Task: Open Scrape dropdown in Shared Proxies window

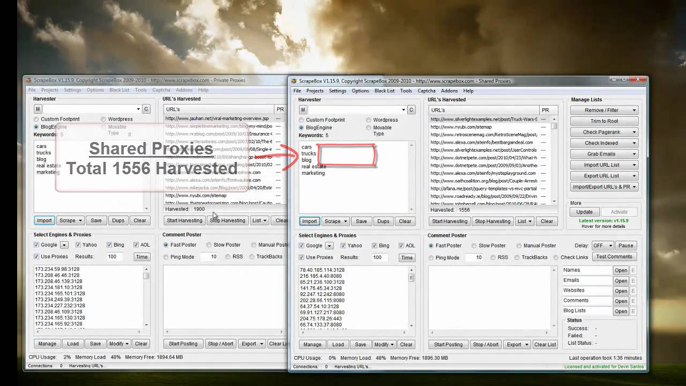Action: [336, 221]
